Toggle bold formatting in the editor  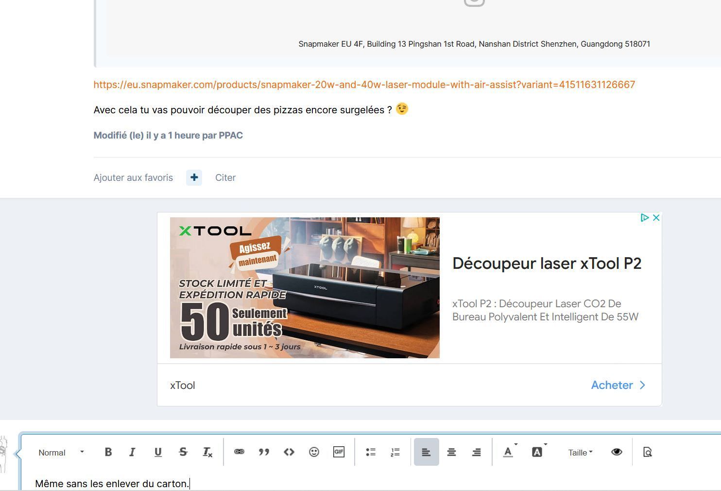point(108,452)
